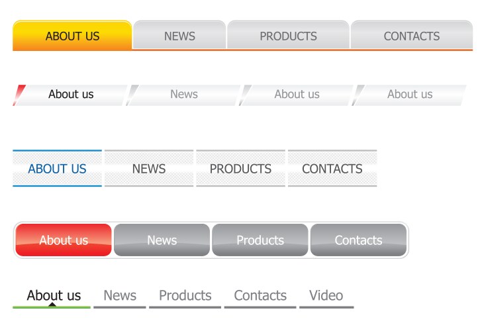Image resolution: width=482 pixels, height=331 pixels.
Task: Click the green-underlined About us link
Action: pos(54,296)
